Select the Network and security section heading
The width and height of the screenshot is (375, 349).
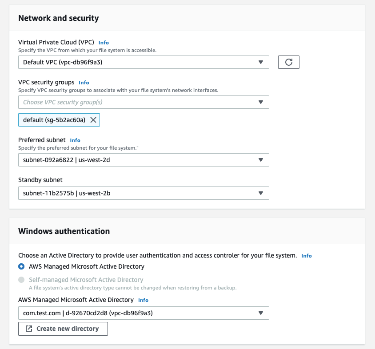pyautogui.click(x=58, y=18)
